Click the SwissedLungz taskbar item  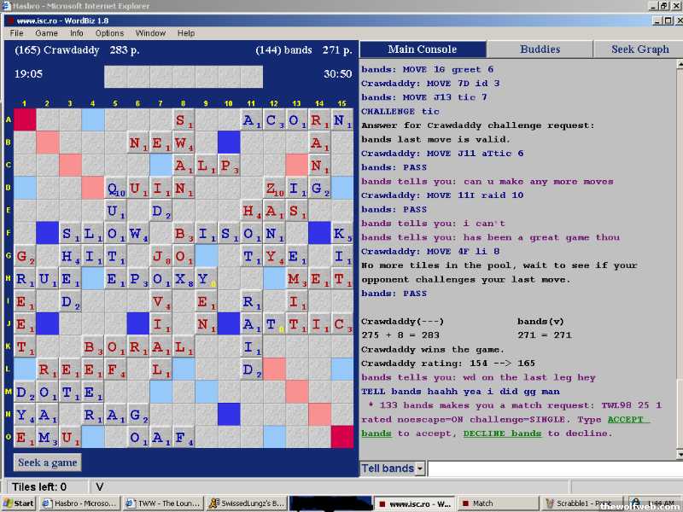[248, 503]
